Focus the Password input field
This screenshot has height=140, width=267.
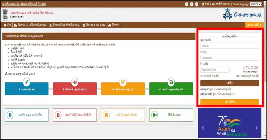tap(229, 58)
